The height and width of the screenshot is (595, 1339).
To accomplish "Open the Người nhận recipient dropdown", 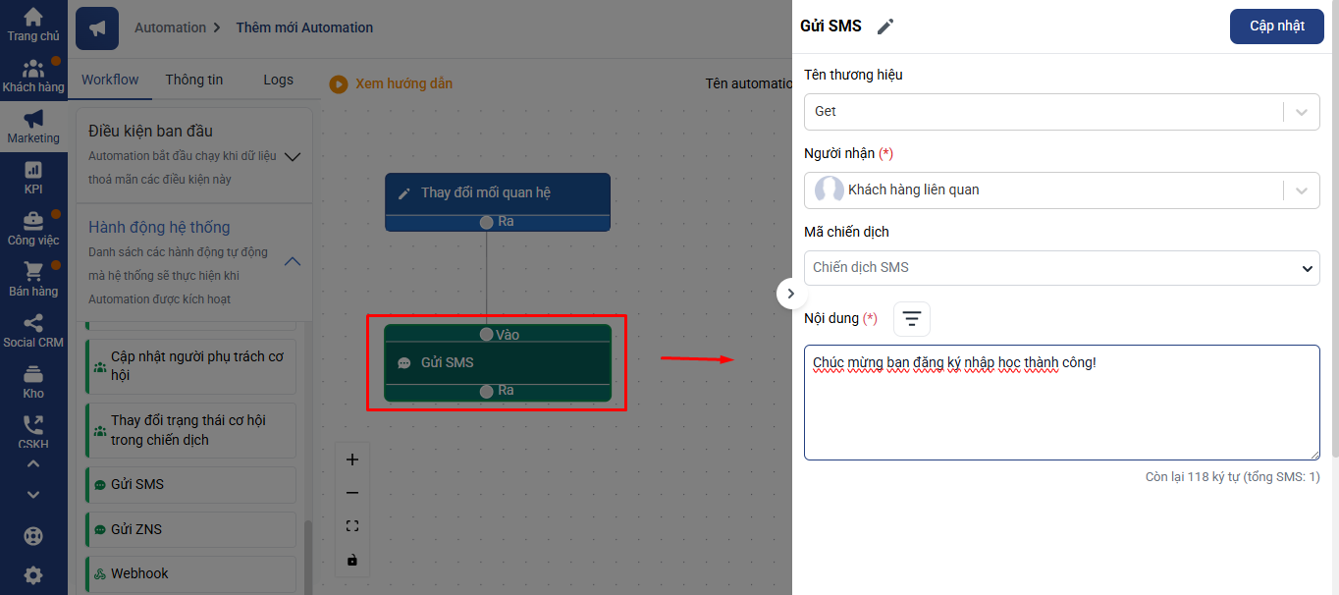I will coord(1061,189).
